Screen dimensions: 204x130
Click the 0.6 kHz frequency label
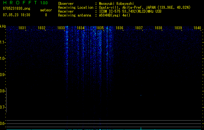coord(3,123)
